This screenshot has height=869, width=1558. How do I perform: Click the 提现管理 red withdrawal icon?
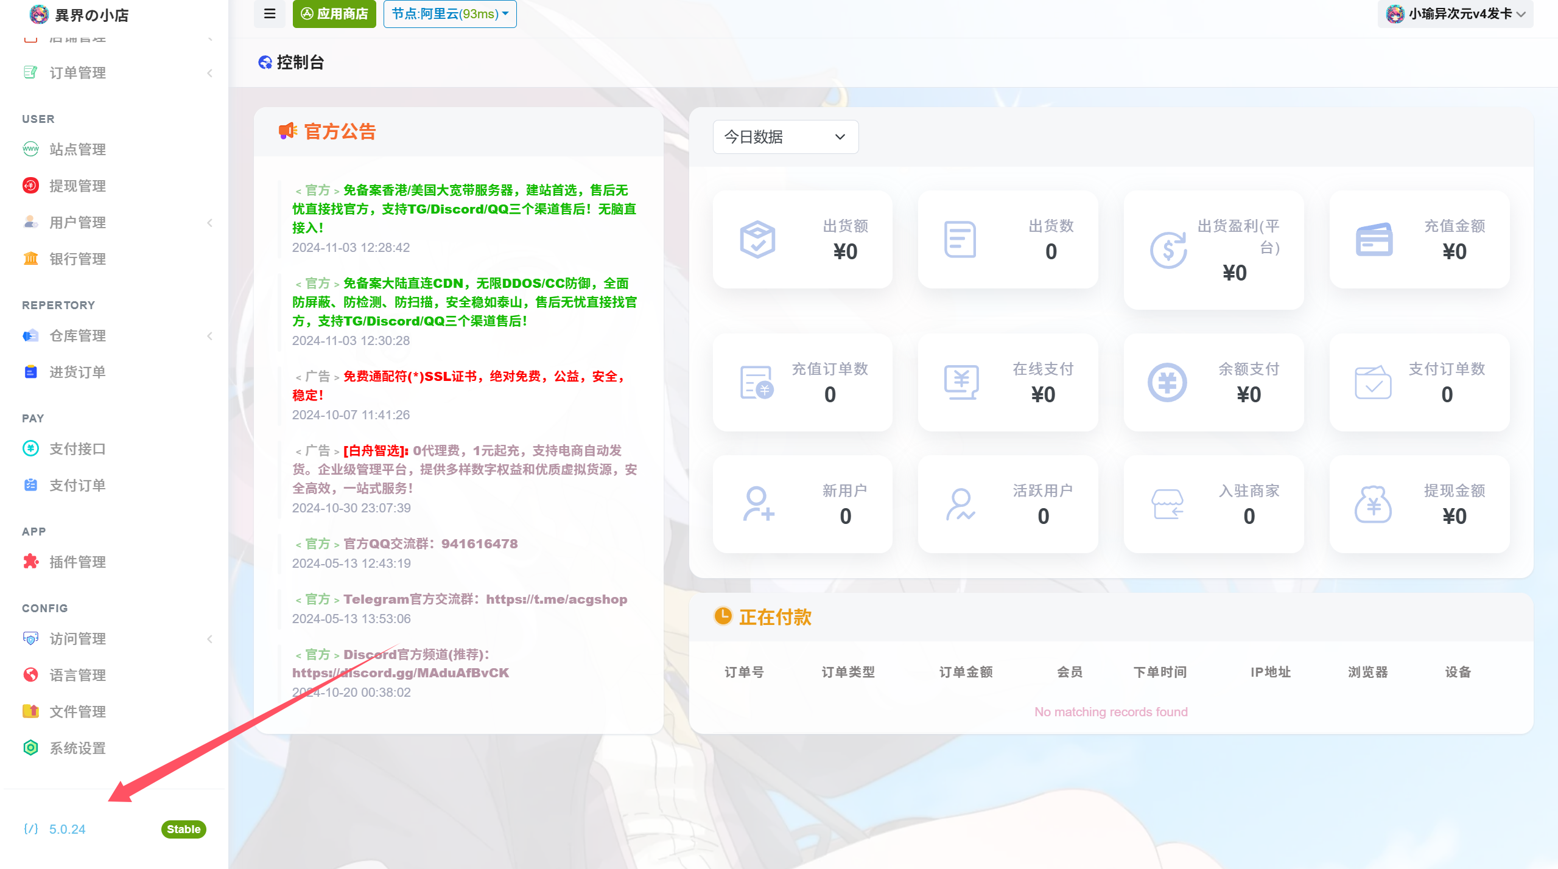30,186
